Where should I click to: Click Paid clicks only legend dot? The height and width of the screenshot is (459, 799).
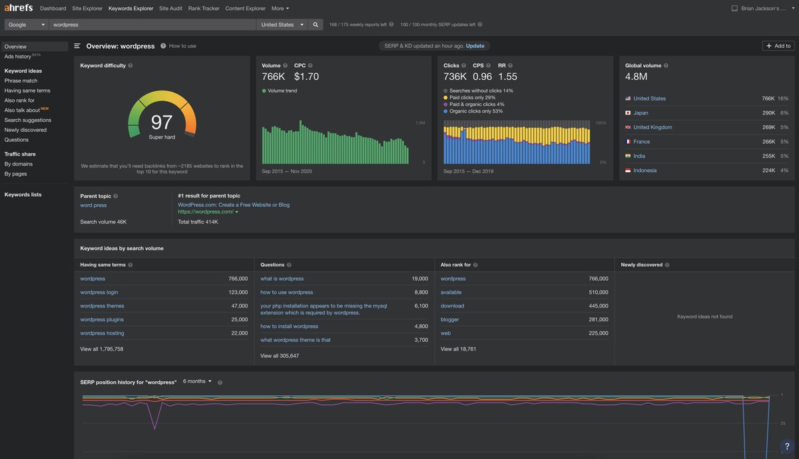tap(445, 97)
